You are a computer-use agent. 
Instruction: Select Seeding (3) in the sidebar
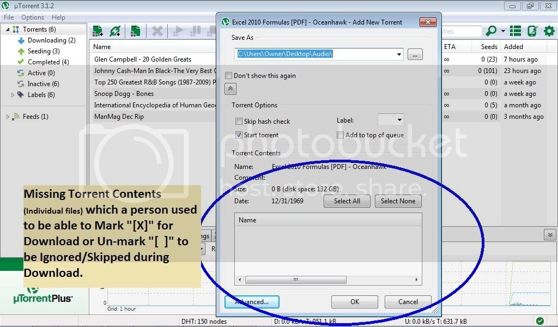click(44, 51)
